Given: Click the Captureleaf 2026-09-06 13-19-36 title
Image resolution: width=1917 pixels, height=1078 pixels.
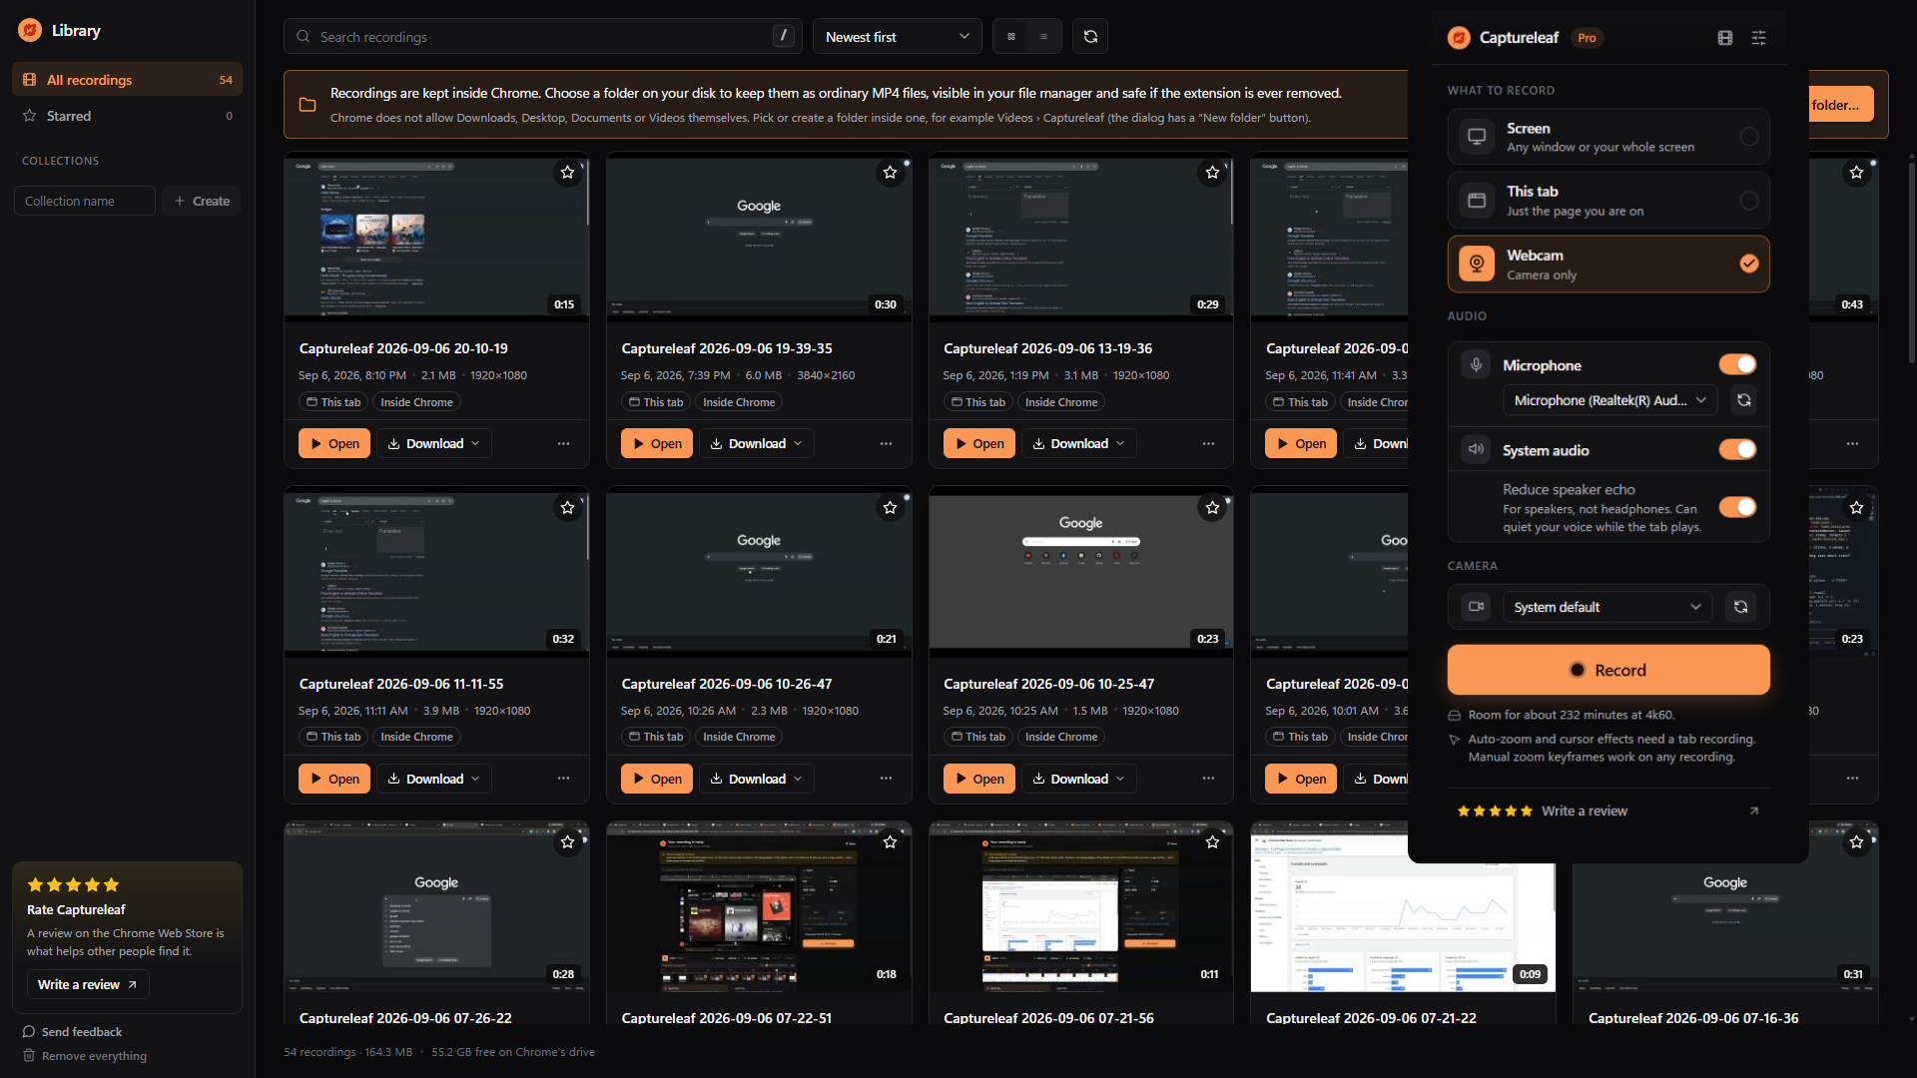Looking at the screenshot, I should [x=1047, y=348].
